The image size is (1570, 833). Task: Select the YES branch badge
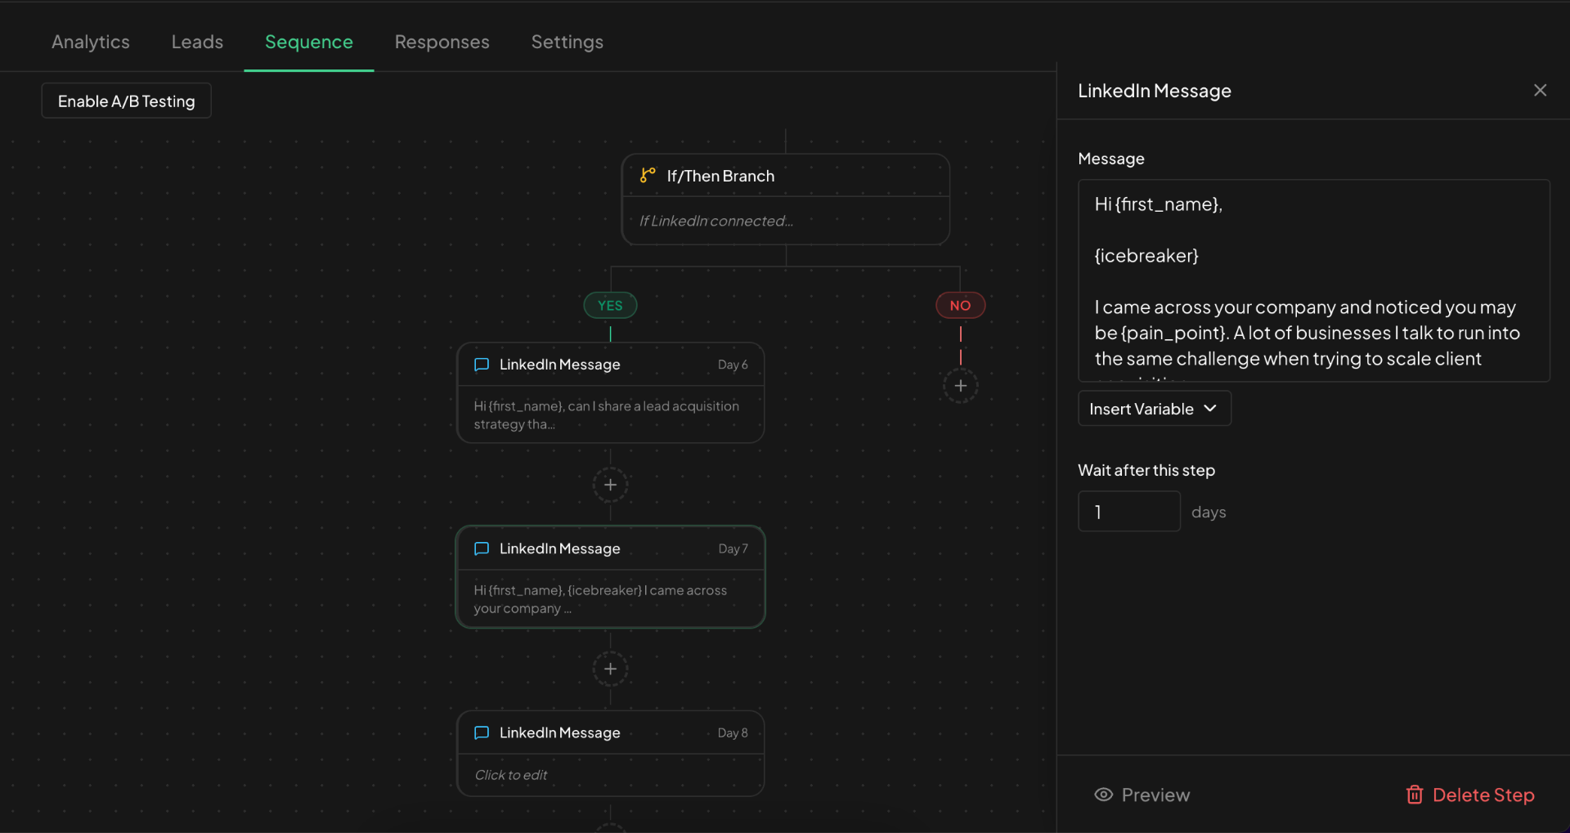pos(610,306)
